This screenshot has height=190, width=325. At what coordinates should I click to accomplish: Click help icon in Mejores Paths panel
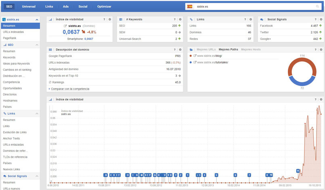tap(316, 50)
